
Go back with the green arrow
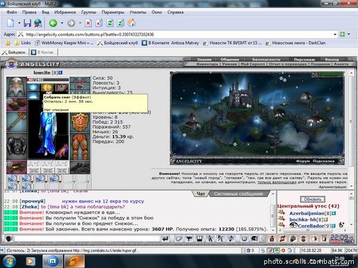(x=53, y=23)
